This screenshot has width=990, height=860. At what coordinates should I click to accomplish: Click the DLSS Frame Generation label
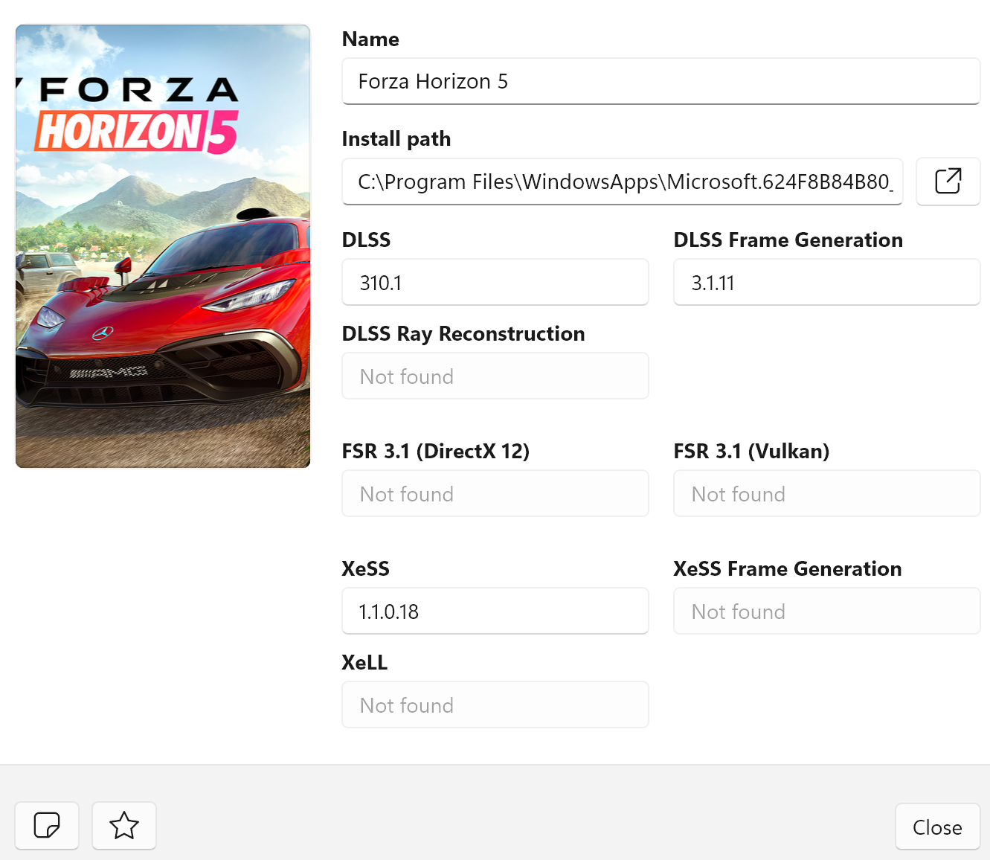coord(788,240)
